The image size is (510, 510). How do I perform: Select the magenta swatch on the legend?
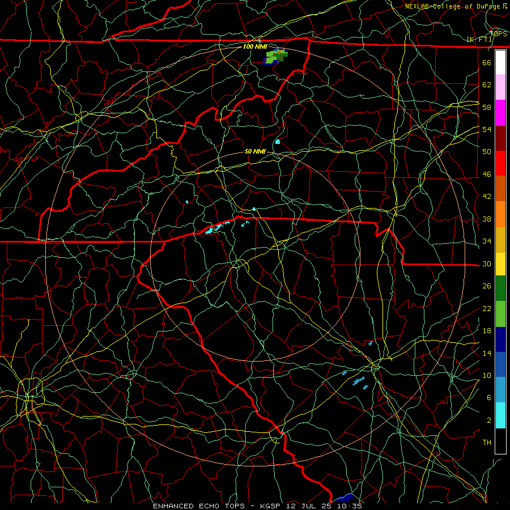tap(500, 113)
